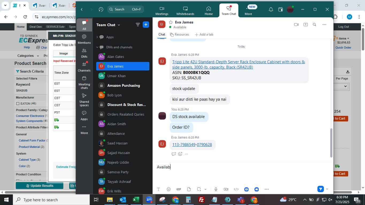This screenshot has height=205, width=365.
Task: Open More menu in Zoom top bar
Action: 248,11
